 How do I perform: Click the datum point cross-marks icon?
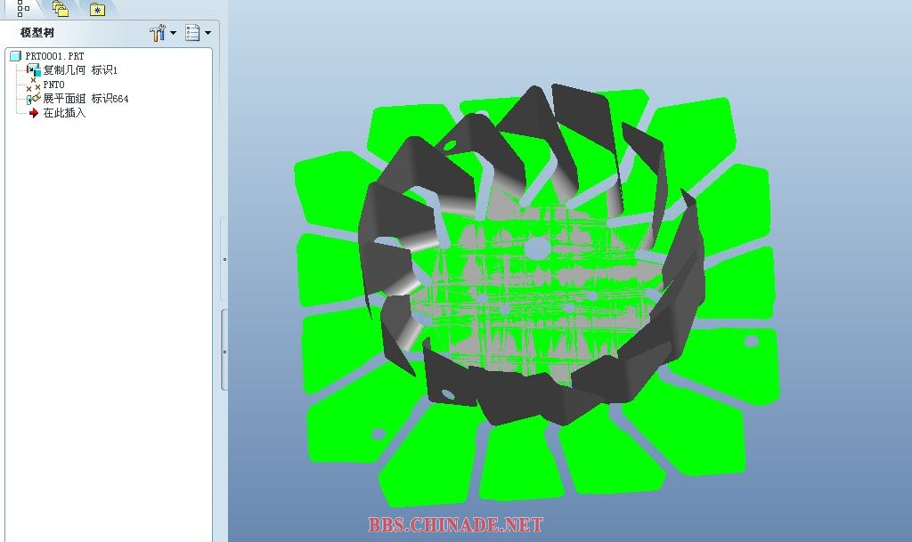point(34,84)
